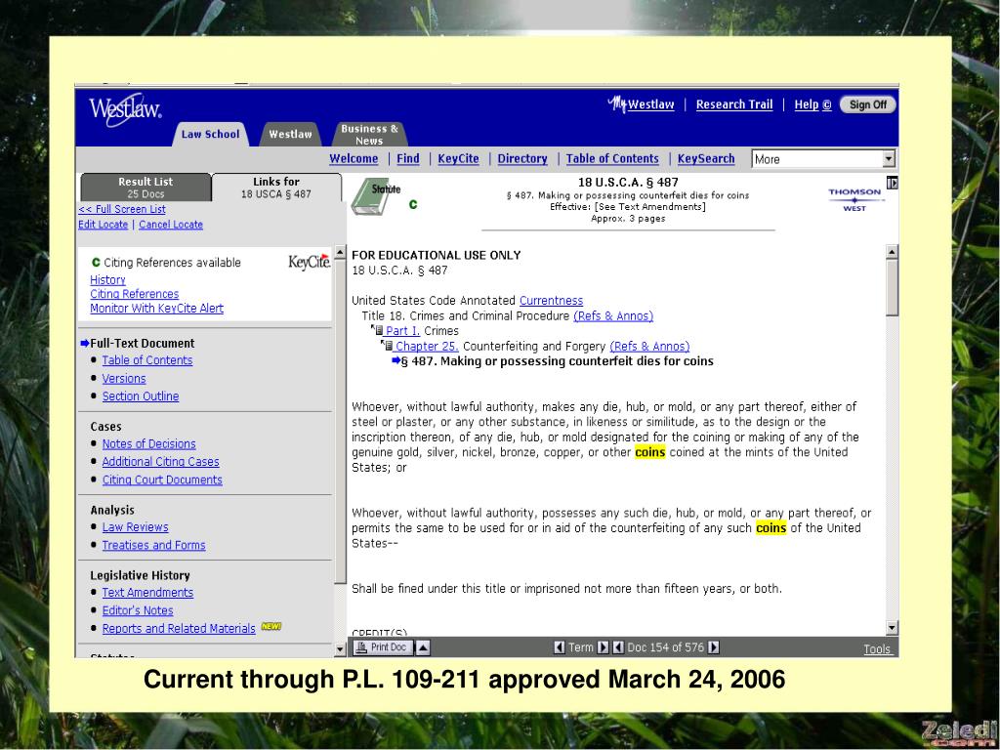
Task: Open the Text Amendments link
Action: pos(148,593)
